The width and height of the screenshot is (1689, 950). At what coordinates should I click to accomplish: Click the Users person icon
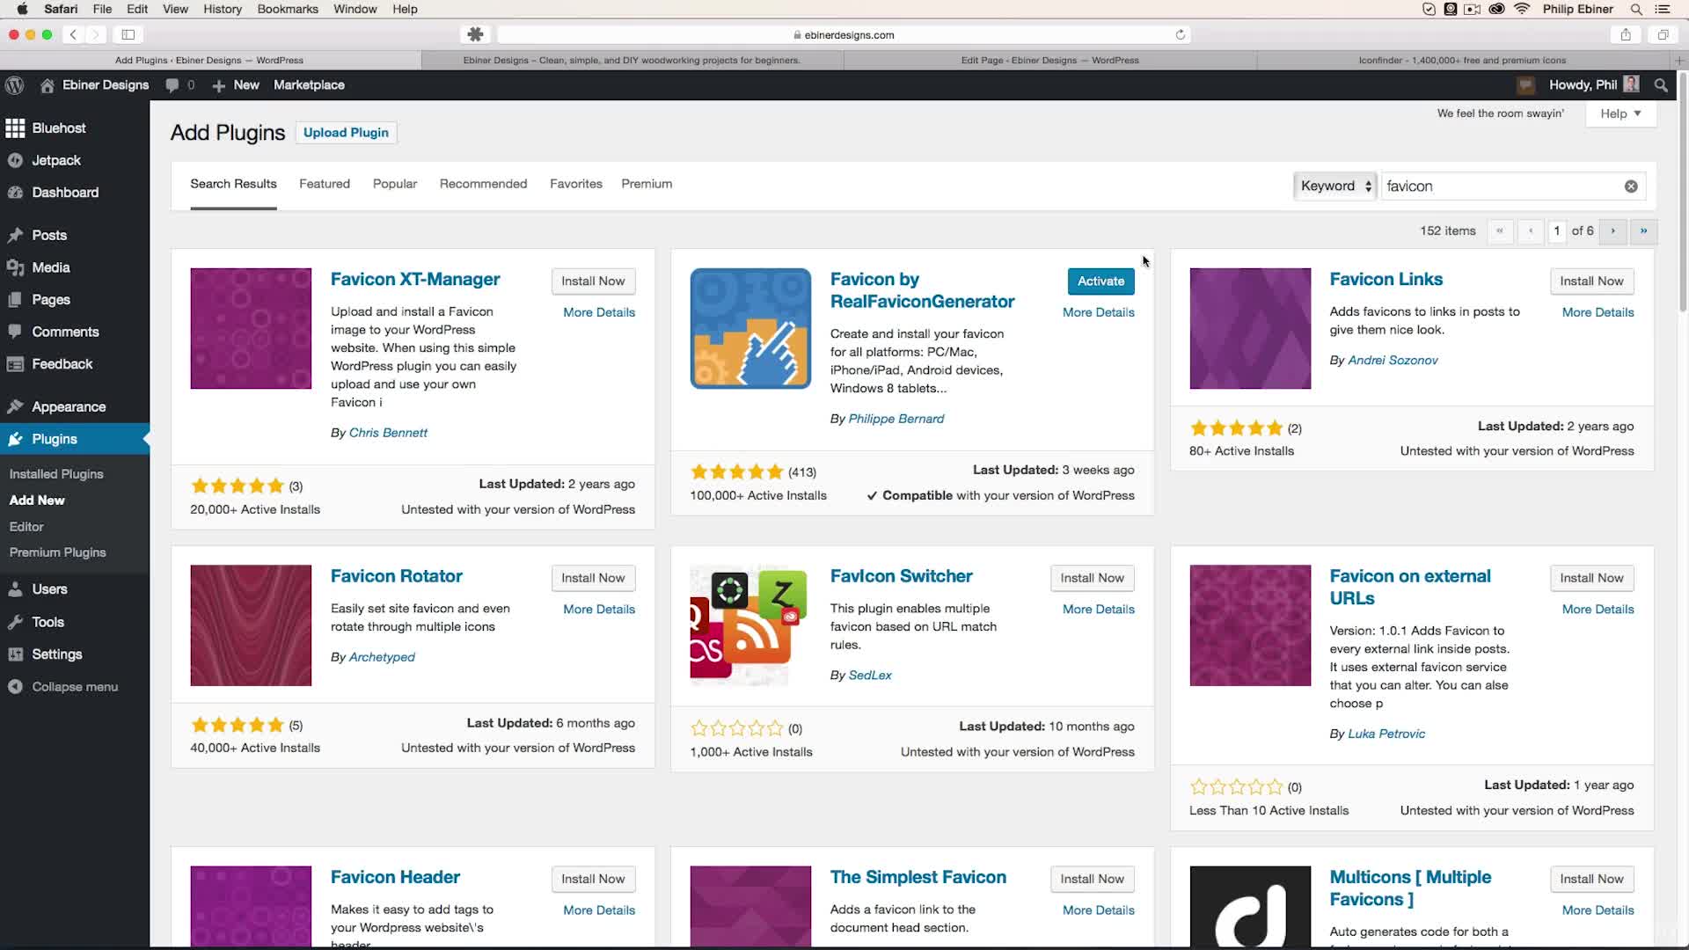pos(15,589)
